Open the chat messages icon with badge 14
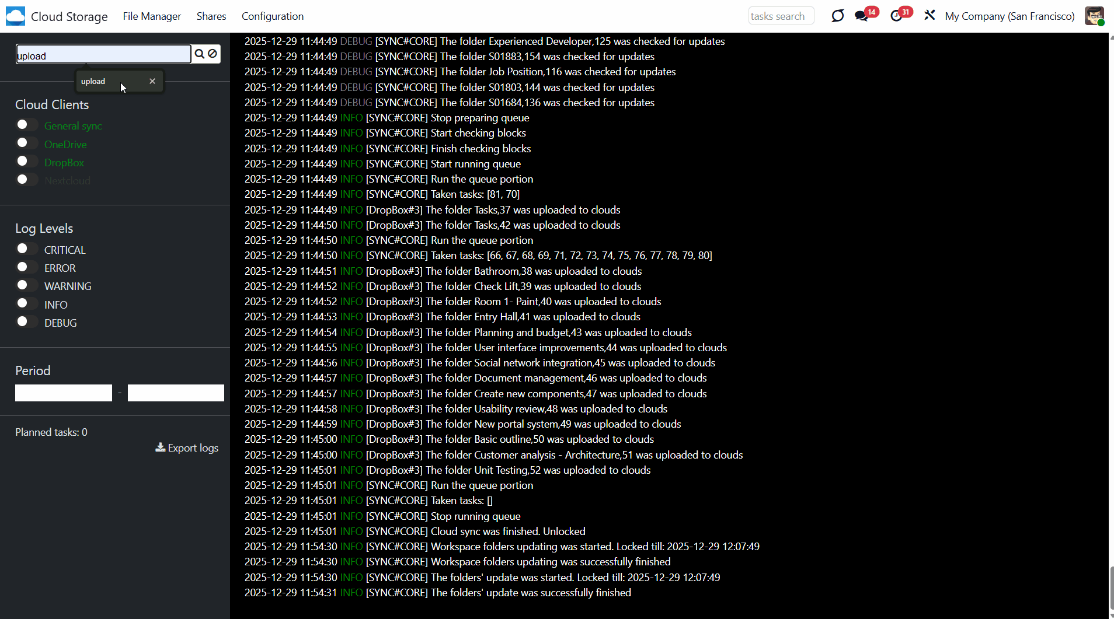 pyautogui.click(x=861, y=16)
